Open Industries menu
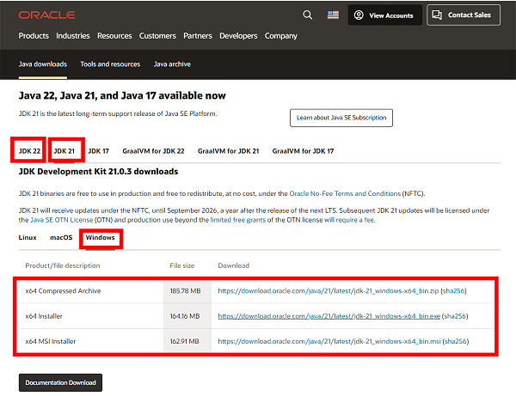This screenshot has width=516, height=396. (73, 36)
